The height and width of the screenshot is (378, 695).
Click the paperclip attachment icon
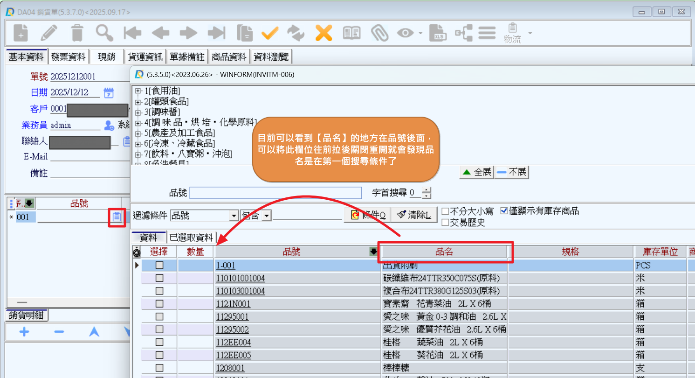[x=379, y=33]
